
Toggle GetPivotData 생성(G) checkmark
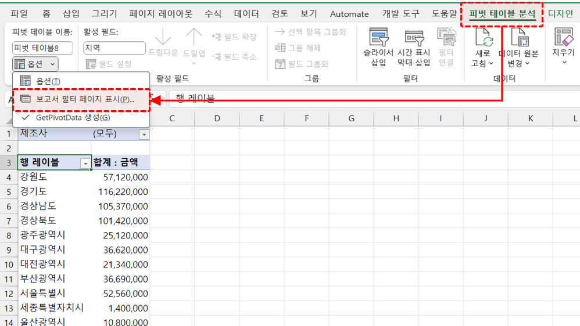click(x=81, y=118)
